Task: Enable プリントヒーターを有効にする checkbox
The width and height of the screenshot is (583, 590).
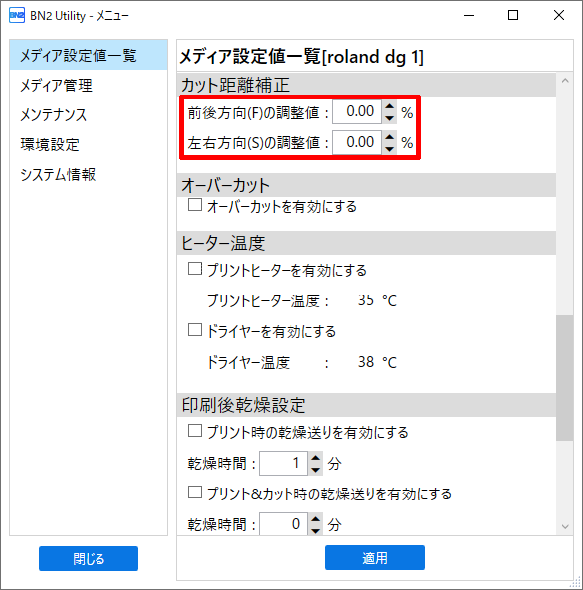Action: [195, 269]
